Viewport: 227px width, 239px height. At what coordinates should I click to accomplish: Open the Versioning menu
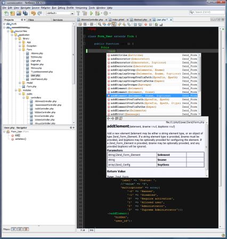[81, 8]
